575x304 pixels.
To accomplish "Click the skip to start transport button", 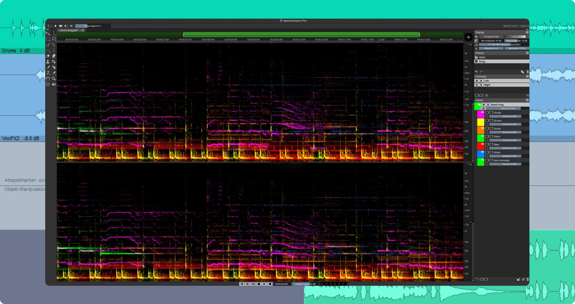I will coord(242,284).
